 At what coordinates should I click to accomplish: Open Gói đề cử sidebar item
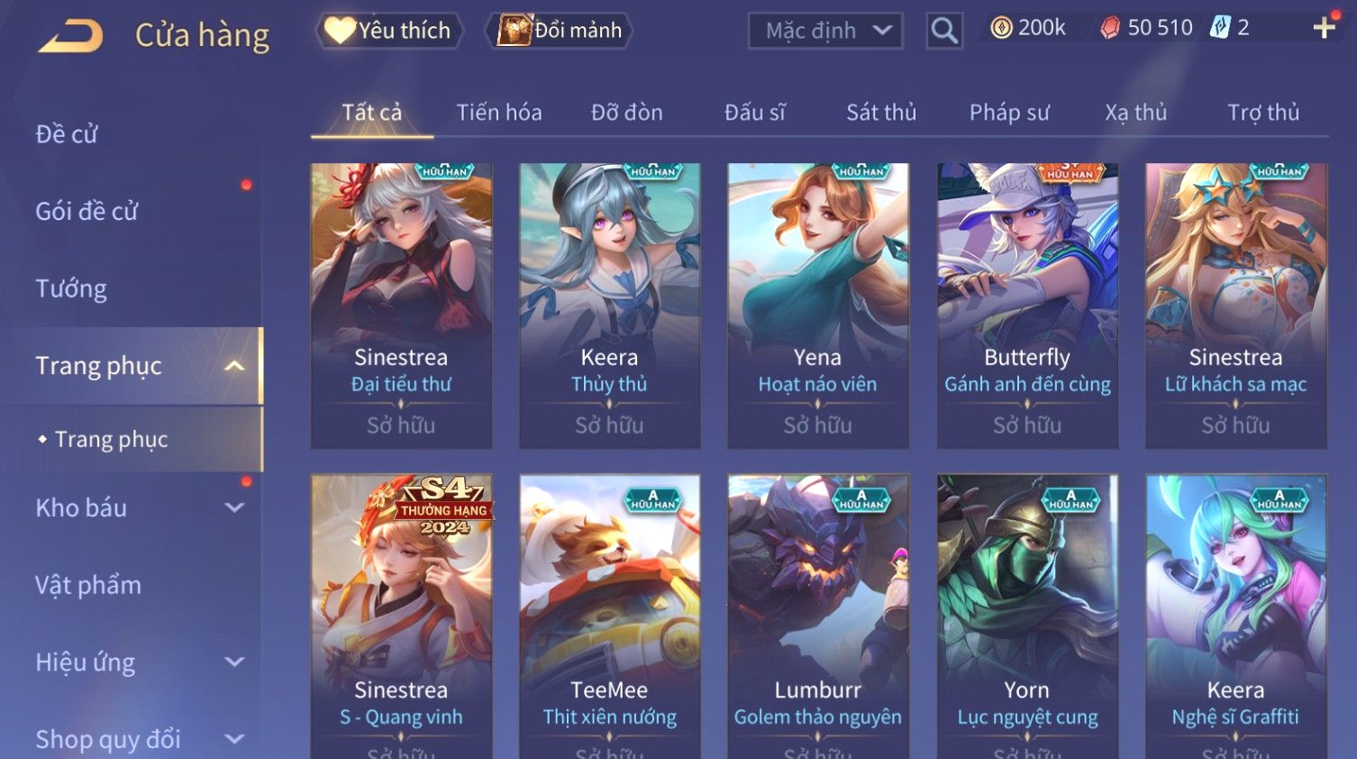[87, 212]
